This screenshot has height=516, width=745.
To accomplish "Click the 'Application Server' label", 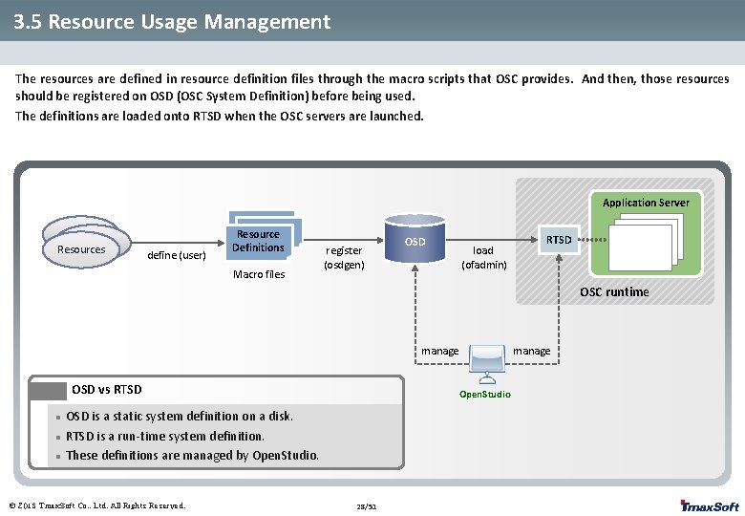I will click(646, 203).
